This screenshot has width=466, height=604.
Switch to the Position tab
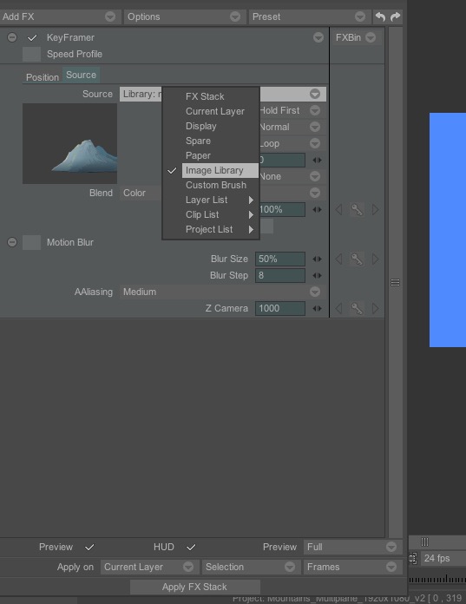coord(43,77)
